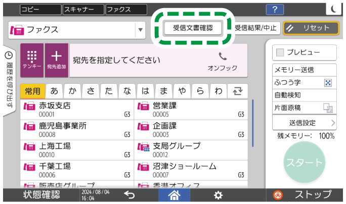
Task: Open help with the question mark icon
Action: (275, 10)
